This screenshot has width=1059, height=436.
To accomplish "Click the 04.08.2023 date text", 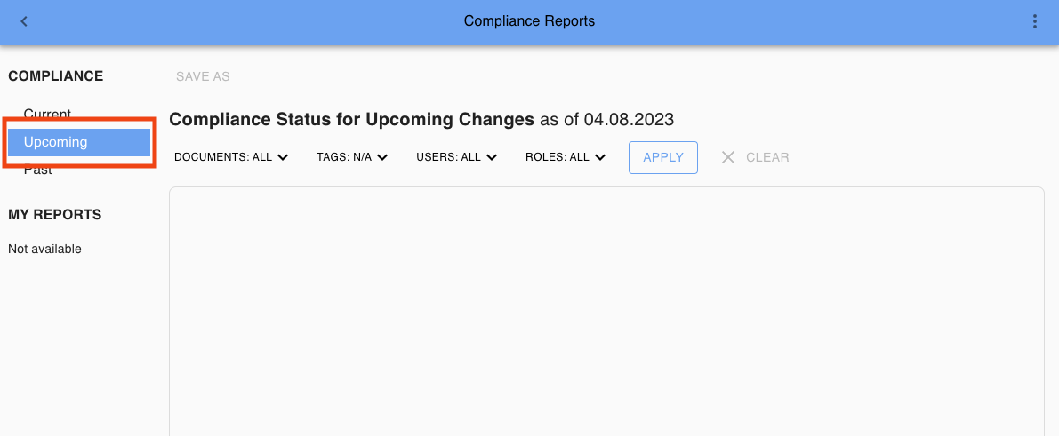I will pos(629,119).
